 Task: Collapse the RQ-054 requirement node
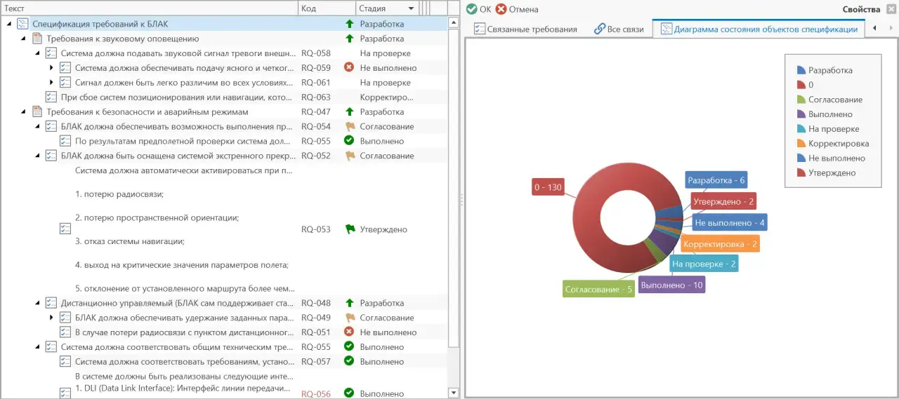pos(37,126)
